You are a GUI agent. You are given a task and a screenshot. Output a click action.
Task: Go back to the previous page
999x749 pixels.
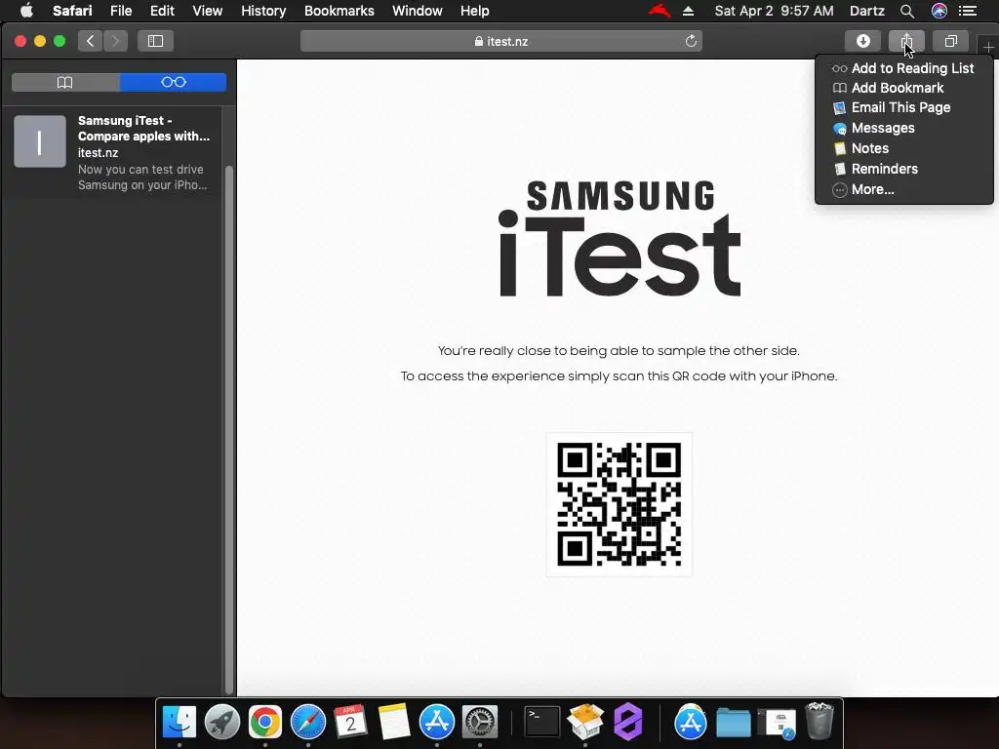[x=91, y=41]
